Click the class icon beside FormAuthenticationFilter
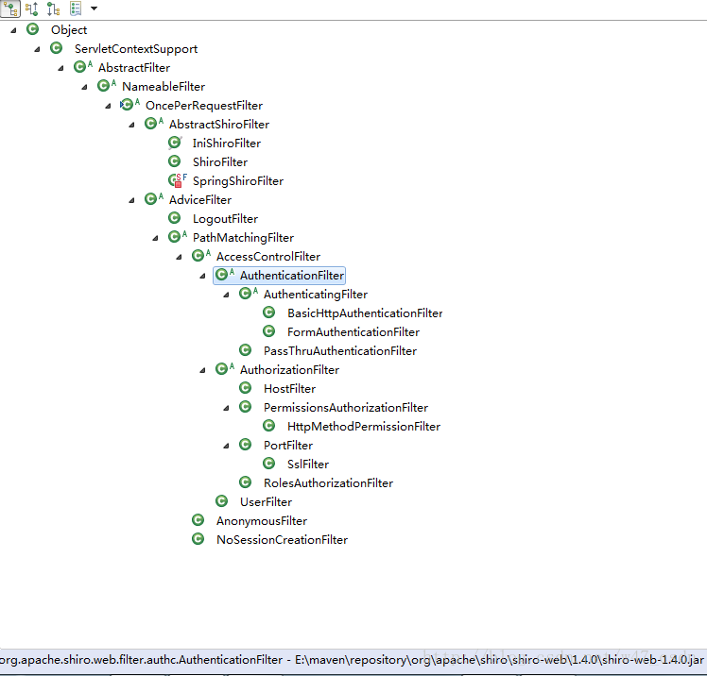 269,331
